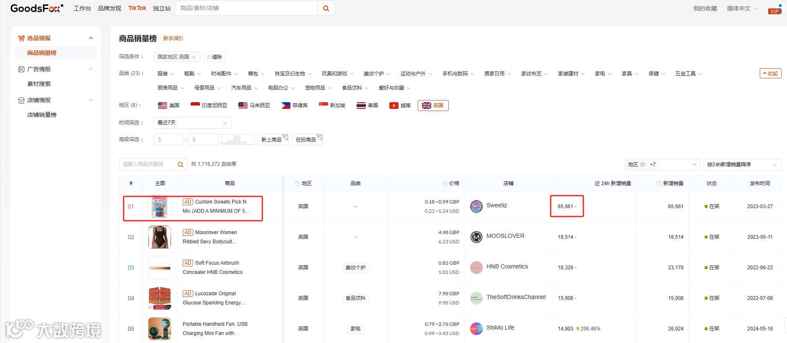Click the shopping cart icon beside 选品情报
The width and height of the screenshot is (787, 343).
[21, 38]
